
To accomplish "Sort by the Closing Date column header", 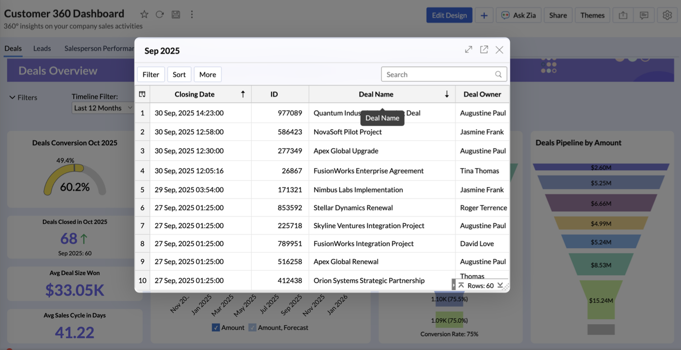I will [195, 94].
